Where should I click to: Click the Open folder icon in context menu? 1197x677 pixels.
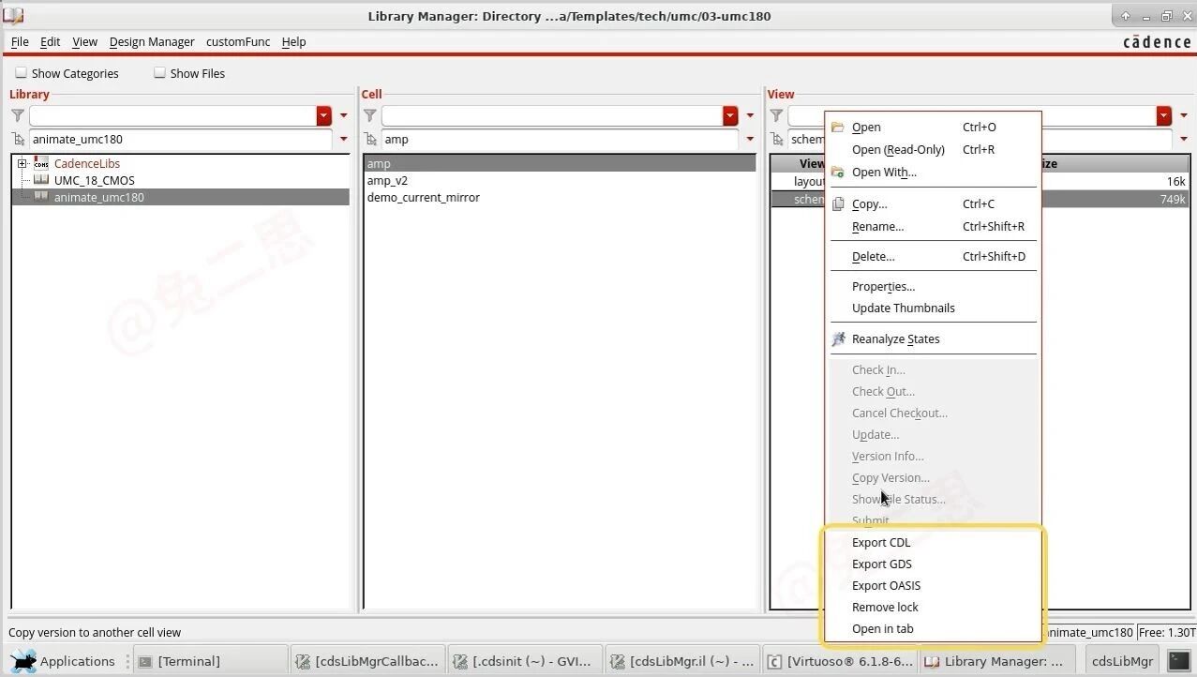pos(838,128)
